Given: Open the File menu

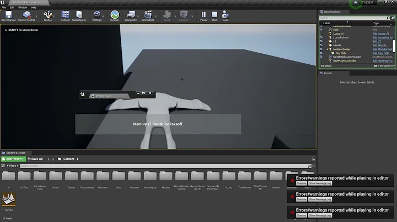Looking at the screenshot, I should click(x=4, y=8).
